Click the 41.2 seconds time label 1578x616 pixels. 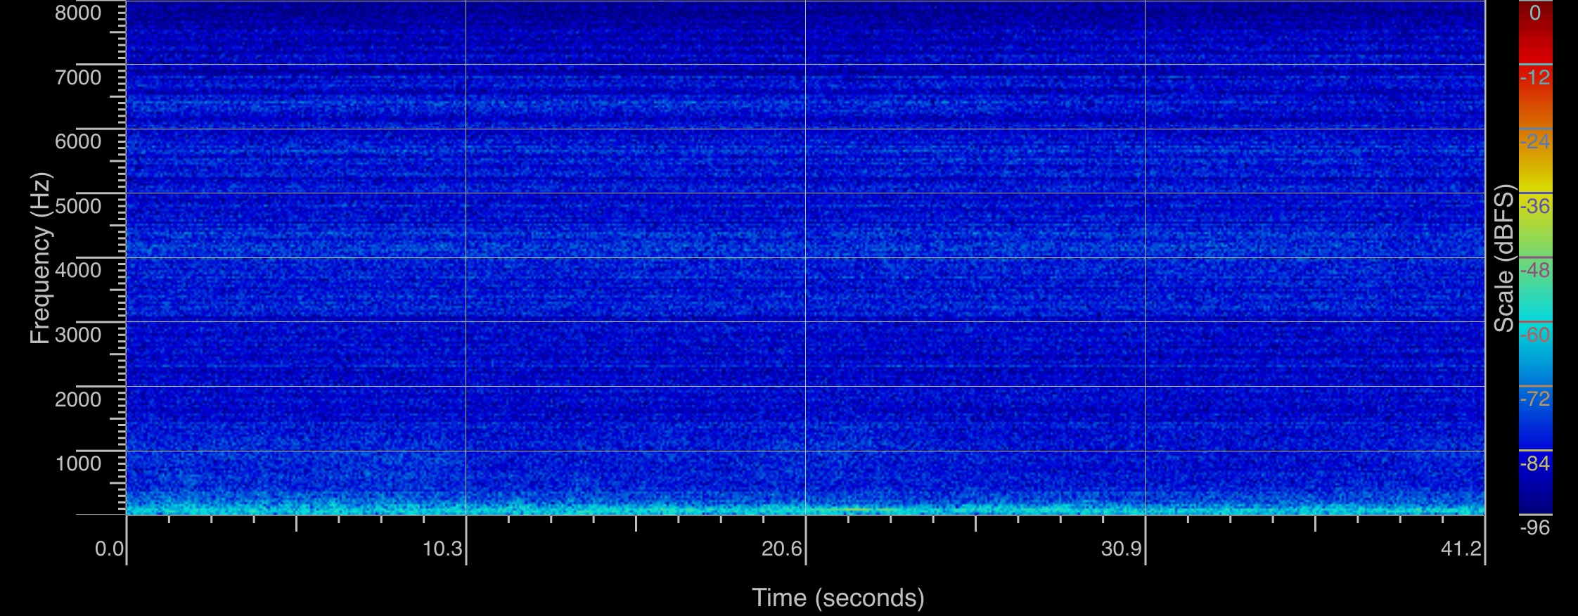pos(1461,548)
